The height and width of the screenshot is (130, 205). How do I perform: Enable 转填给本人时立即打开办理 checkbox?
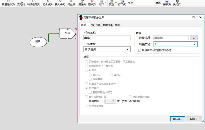[140, 50]
